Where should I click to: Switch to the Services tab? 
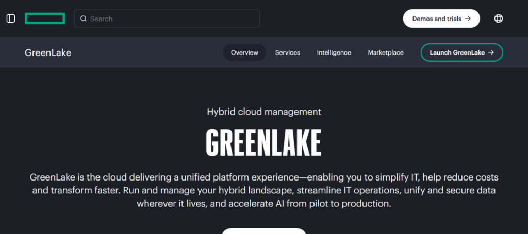288,52
